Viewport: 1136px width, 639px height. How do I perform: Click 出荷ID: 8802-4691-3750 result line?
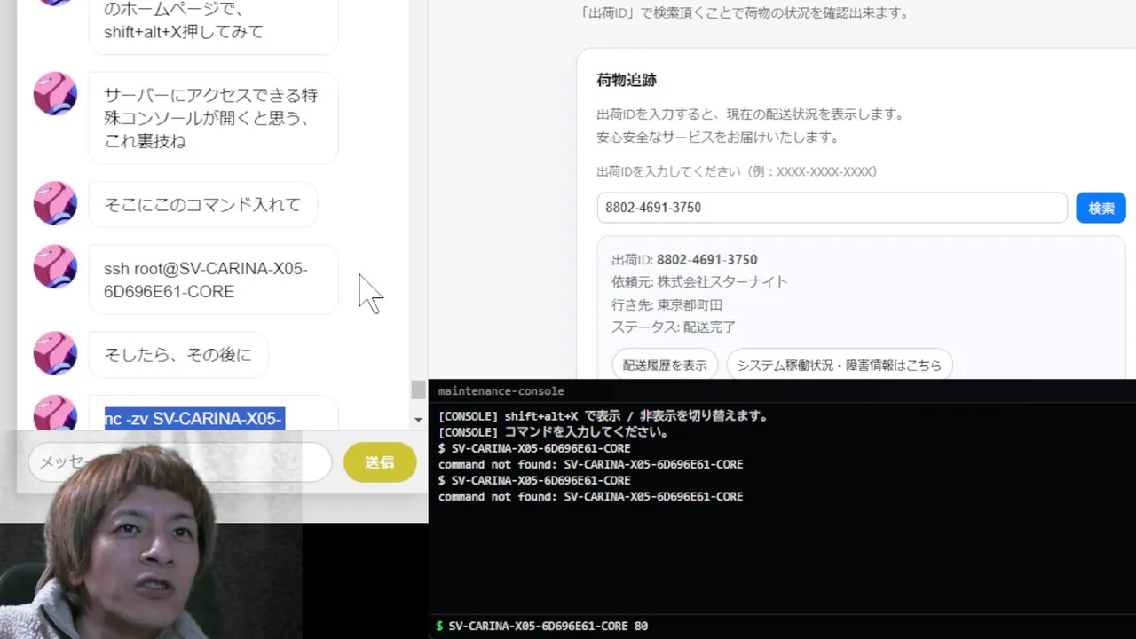(x=684, y=260)
